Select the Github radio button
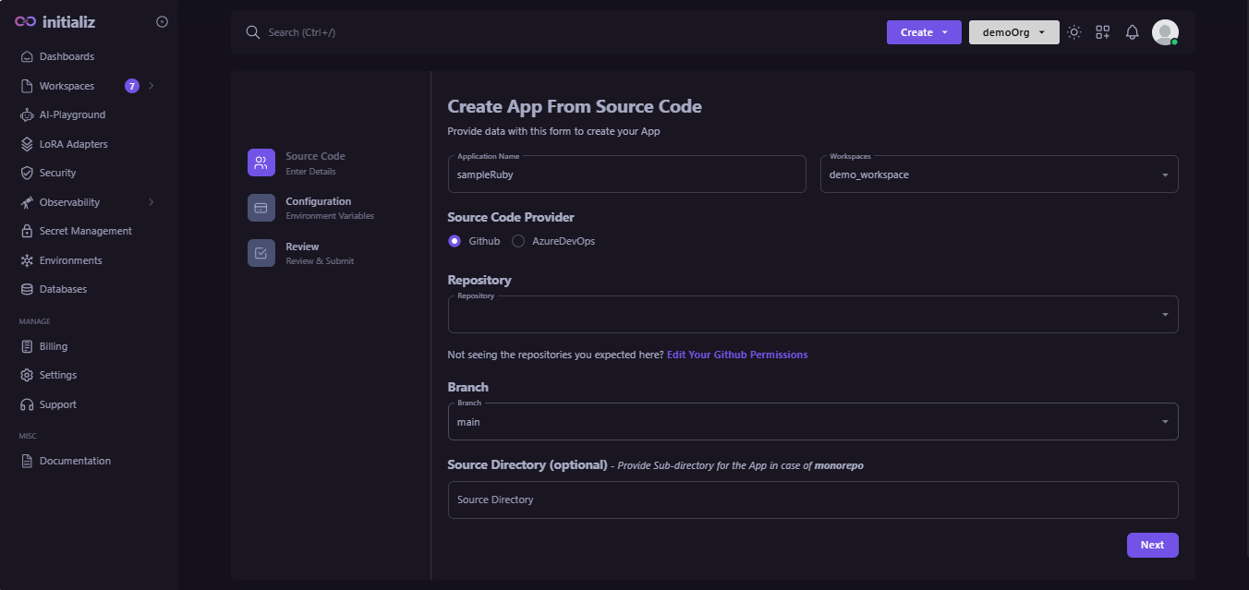 point(455,241)
